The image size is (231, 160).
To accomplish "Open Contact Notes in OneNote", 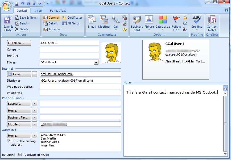I will [212, 24].
